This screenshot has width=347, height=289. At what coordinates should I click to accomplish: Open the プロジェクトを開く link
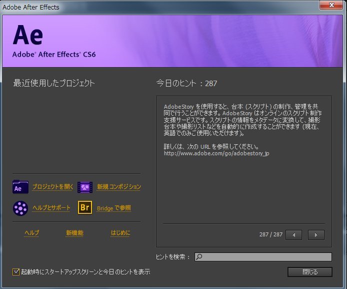pyautogui.click(x=52, y=187)
